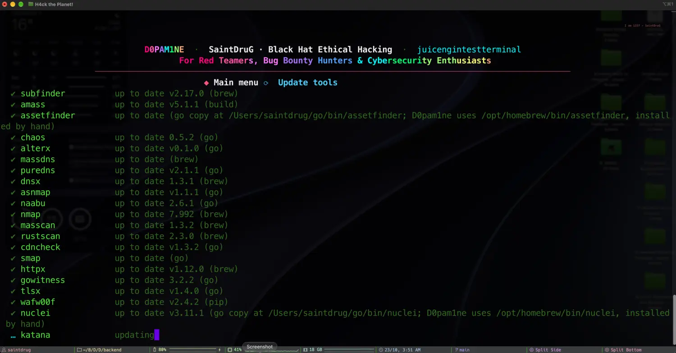Click the H4ck the Planet! window title
The width and height of the screenshot is (676, 353).
[54, 4]
